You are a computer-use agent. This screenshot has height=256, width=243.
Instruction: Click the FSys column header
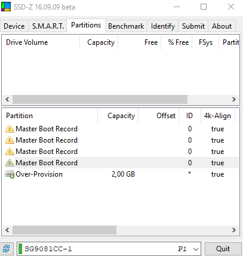coord(205,42)
